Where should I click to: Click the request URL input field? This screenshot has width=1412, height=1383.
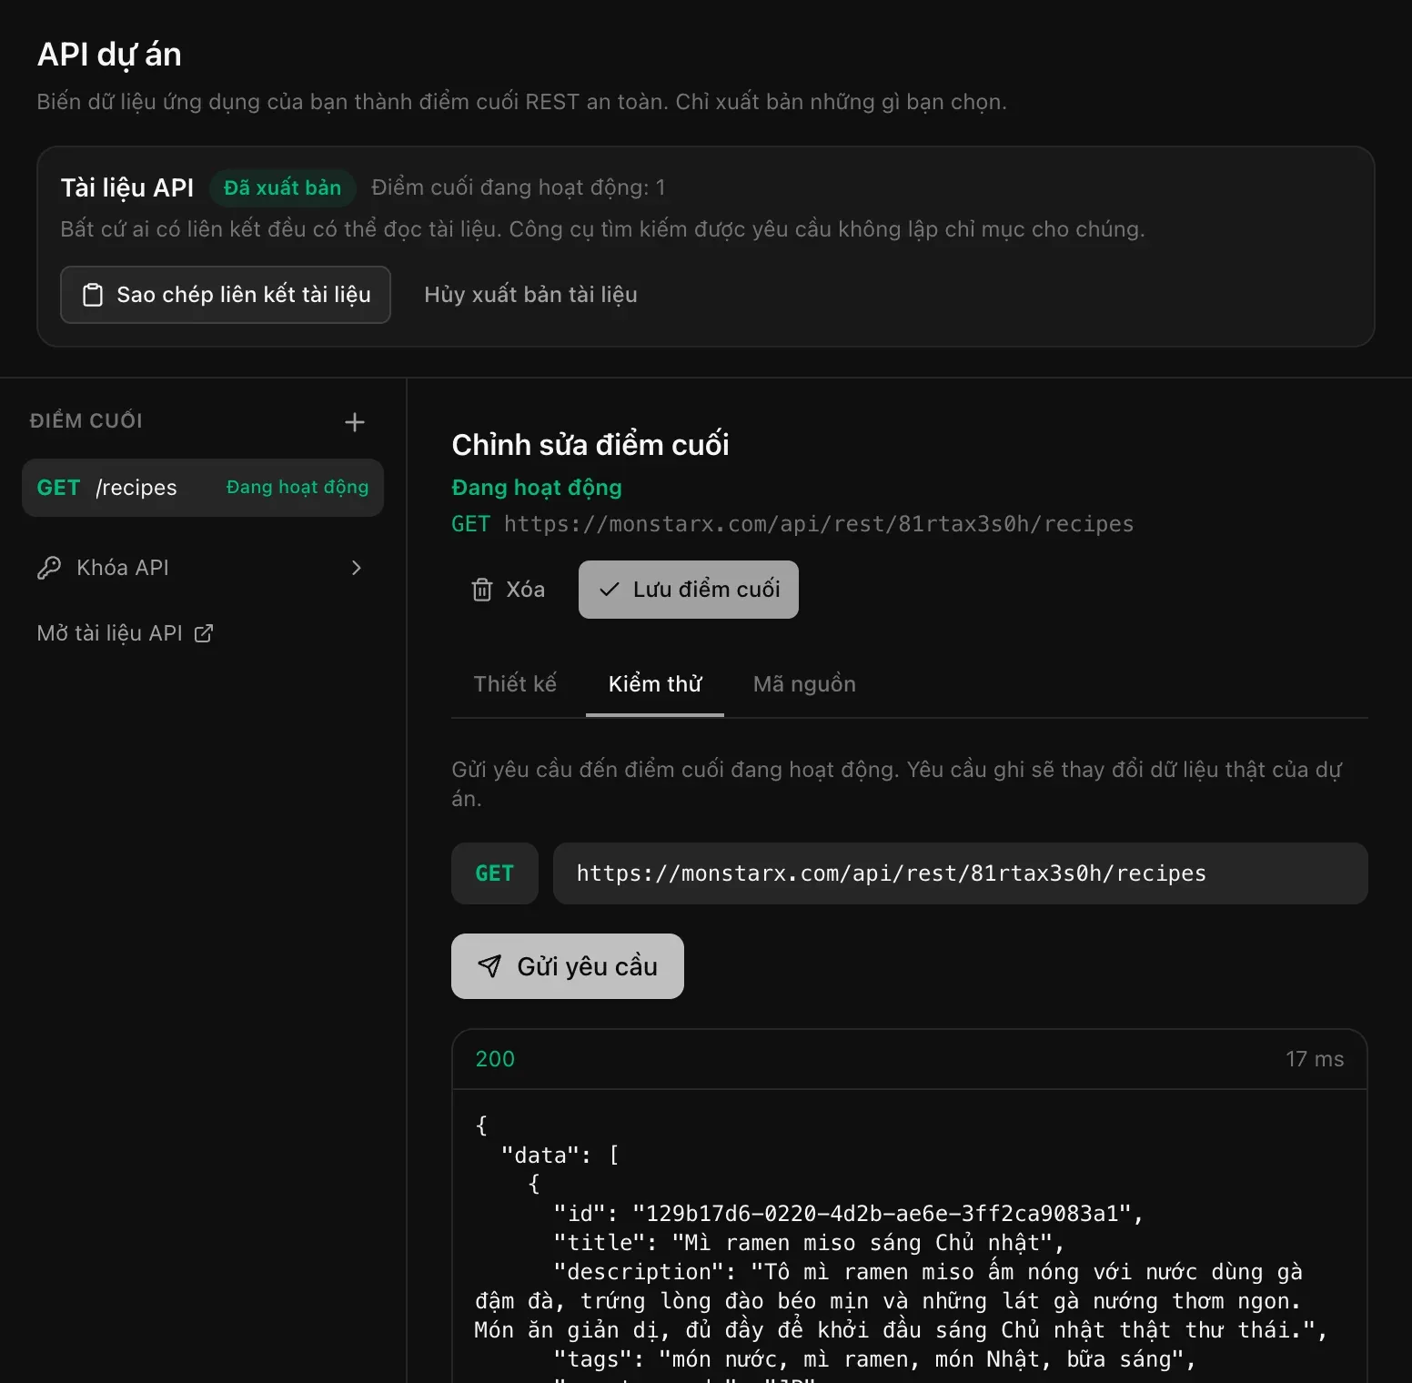[961, 873]
